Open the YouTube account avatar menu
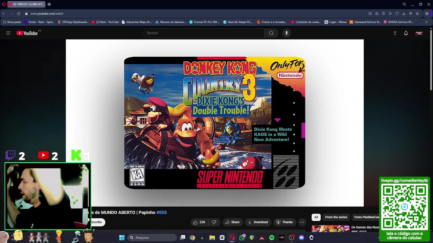Viewport: 433px width, 243px height. pos(419,33)
